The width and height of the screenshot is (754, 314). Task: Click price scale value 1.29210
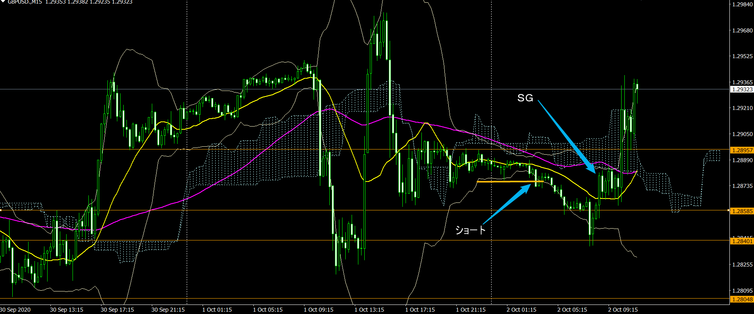(742, 108)
